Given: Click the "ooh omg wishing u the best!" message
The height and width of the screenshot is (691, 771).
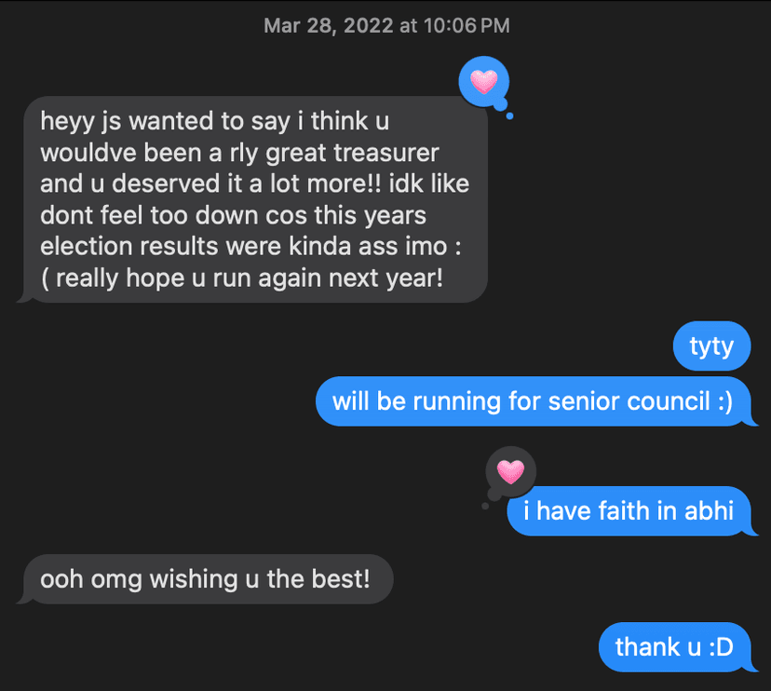Looking at the screenshot, I should [x=206, y=578].
